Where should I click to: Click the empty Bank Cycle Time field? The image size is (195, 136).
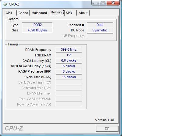tap(69, 82)
